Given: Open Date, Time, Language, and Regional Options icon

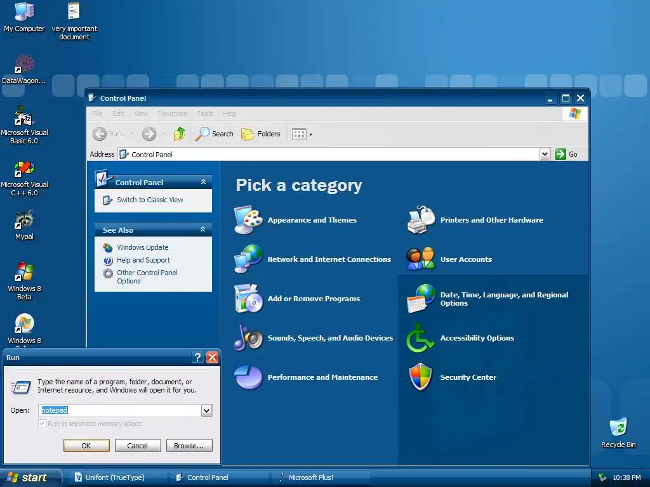Looking at the screenshot, I should [421, 299].
